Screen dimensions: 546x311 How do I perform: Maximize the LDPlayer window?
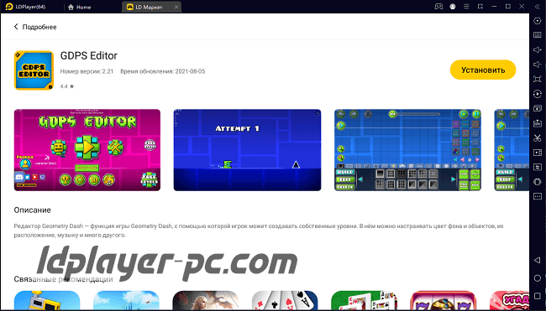508,7
